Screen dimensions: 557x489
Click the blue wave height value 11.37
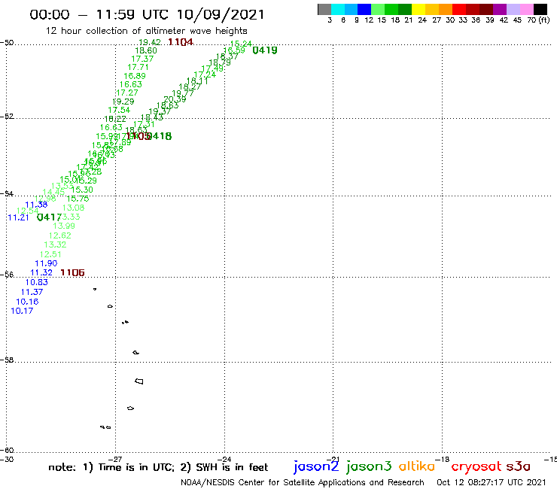32,292
